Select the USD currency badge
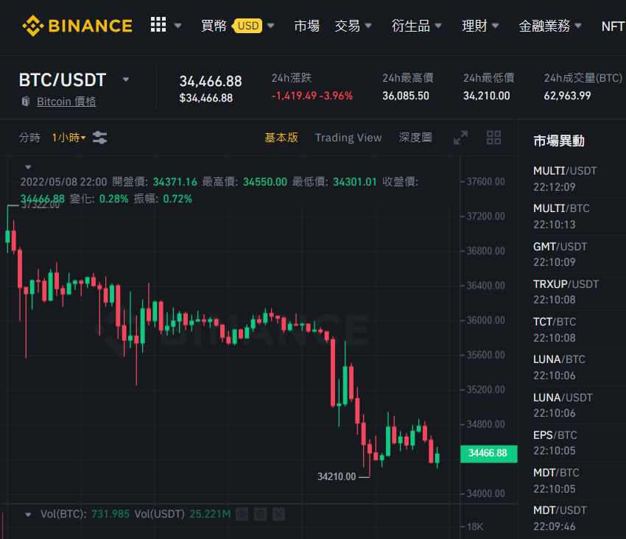The width and height of the screenshot is (626, 539). [247, 26]
